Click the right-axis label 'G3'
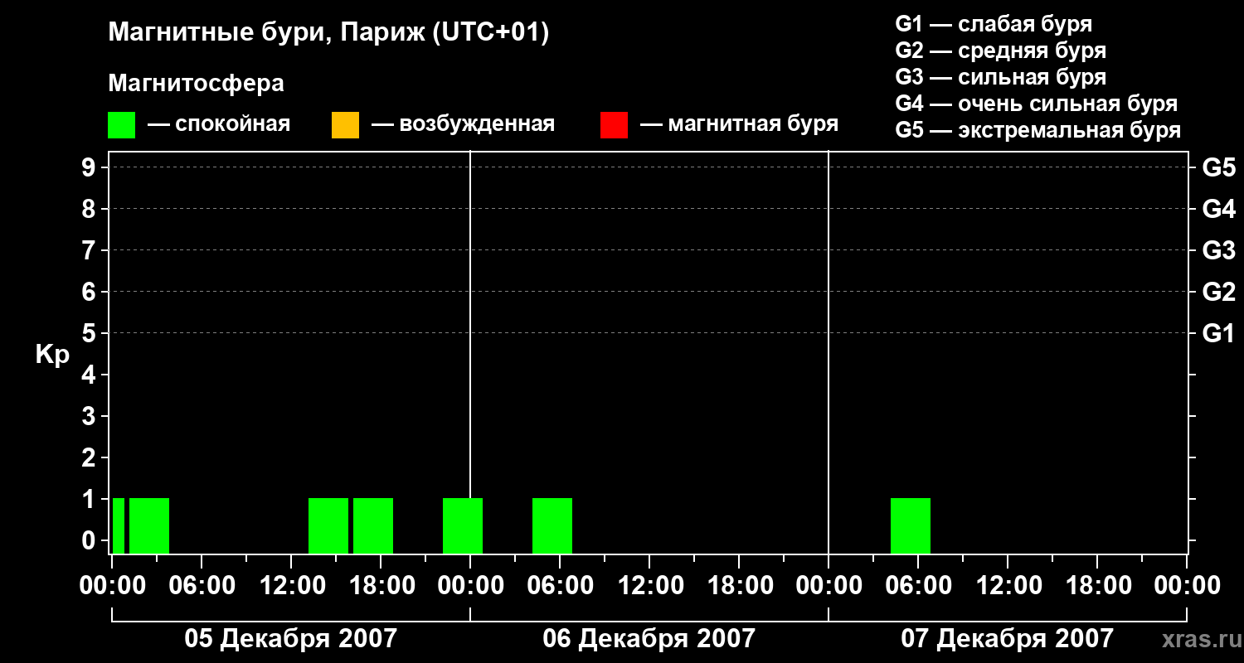This screenshot has height=663, width=1244. pyautogui.click(x=1218, y=250)
